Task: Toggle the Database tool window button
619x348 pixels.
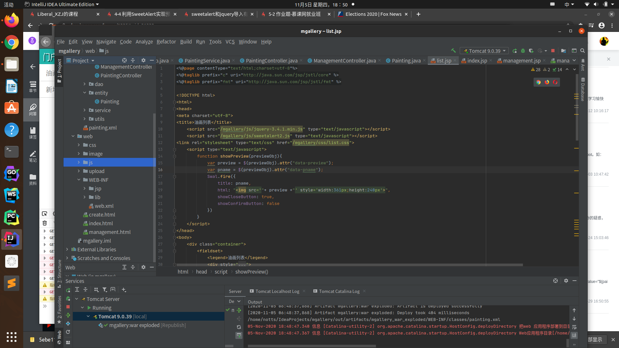Action: pos(583,89)
